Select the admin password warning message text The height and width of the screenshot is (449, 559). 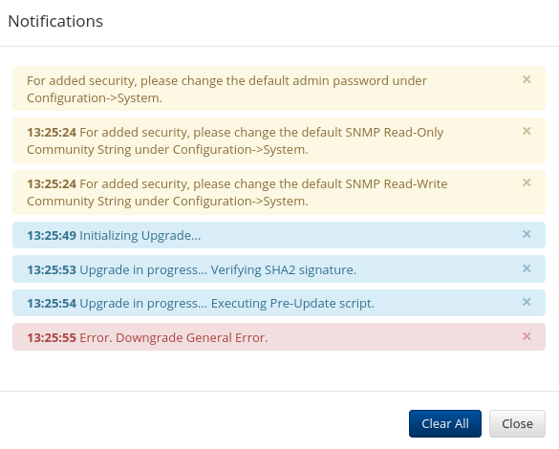[226, 89]
